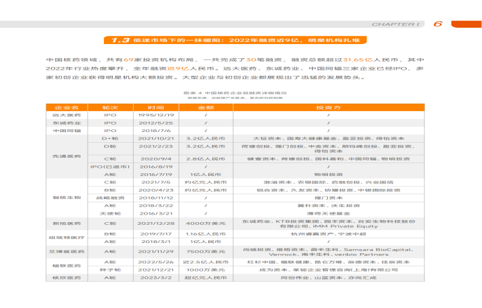Click investor cell 薄荷天使基金
482x308 pixels.
coord(329,213)
